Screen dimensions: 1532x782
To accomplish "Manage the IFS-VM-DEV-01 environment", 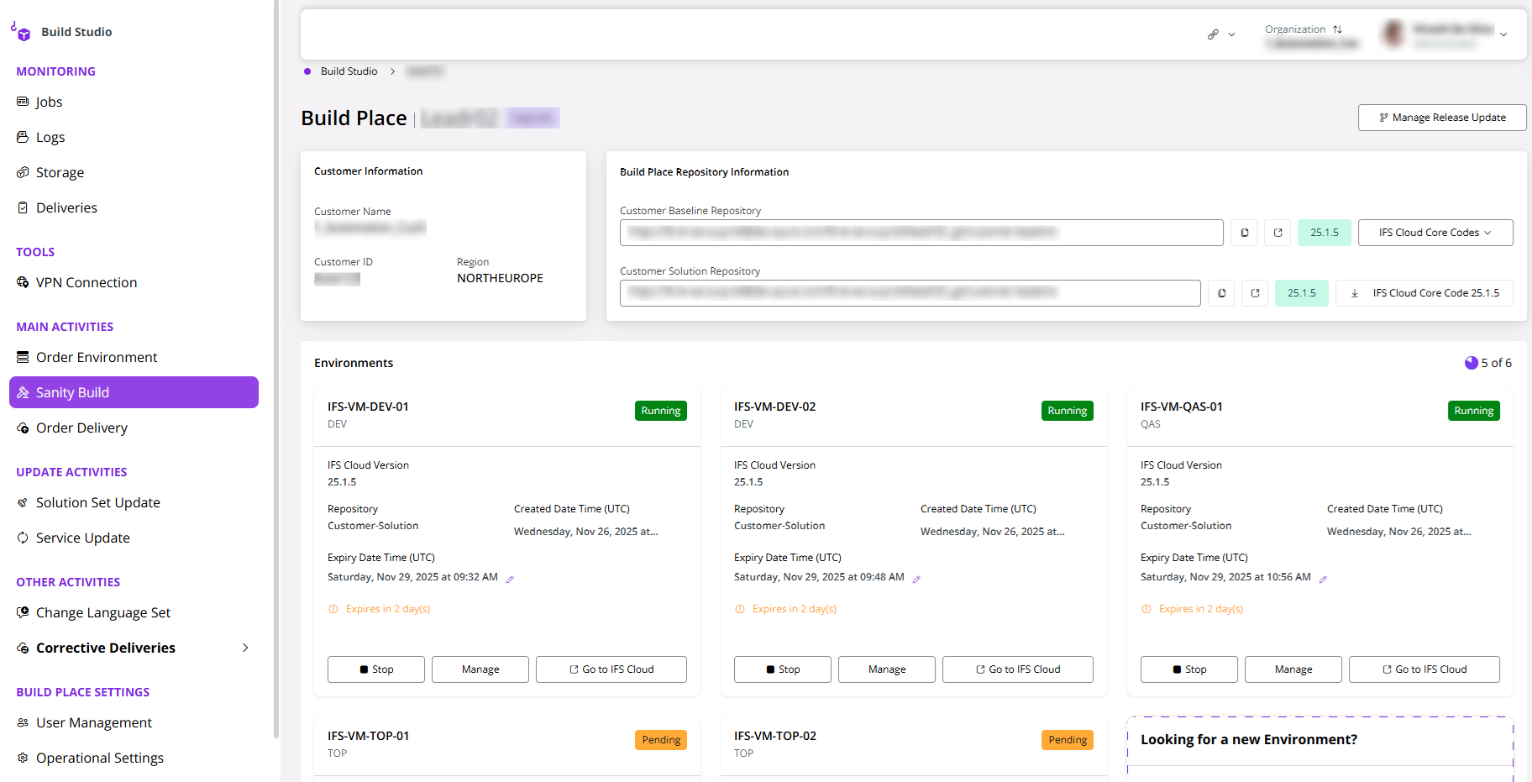I will 480,669.
